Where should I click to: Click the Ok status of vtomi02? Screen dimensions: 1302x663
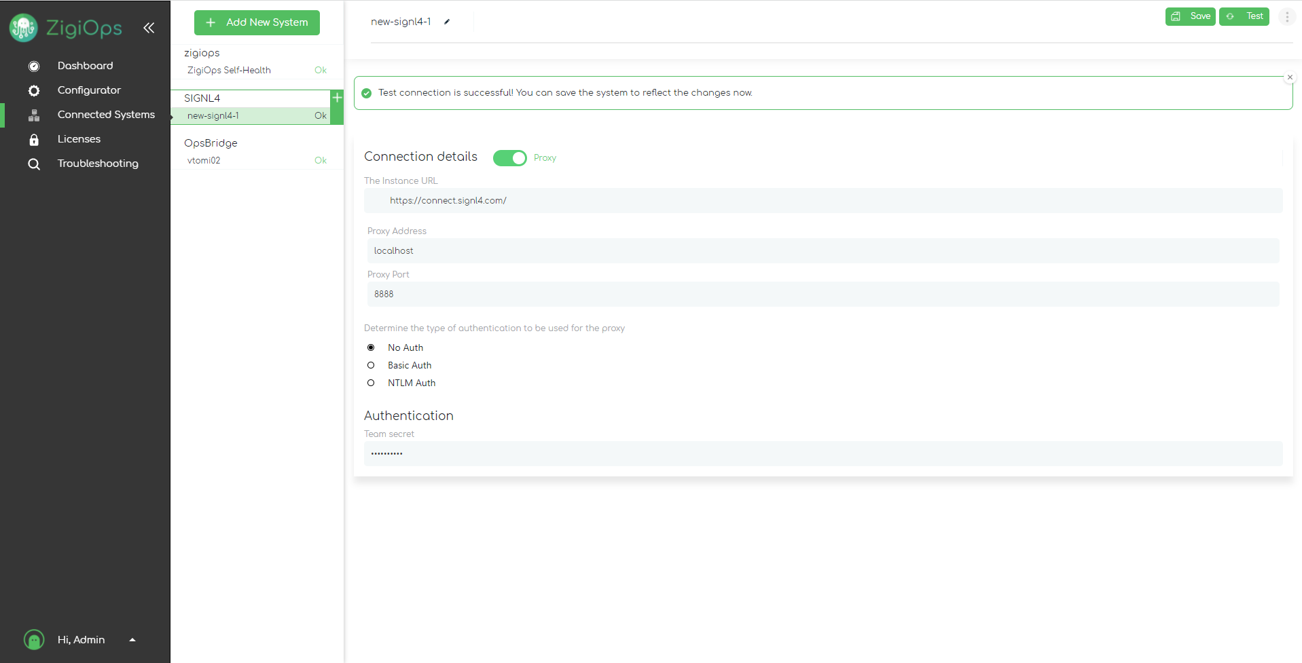click(321, 161)
